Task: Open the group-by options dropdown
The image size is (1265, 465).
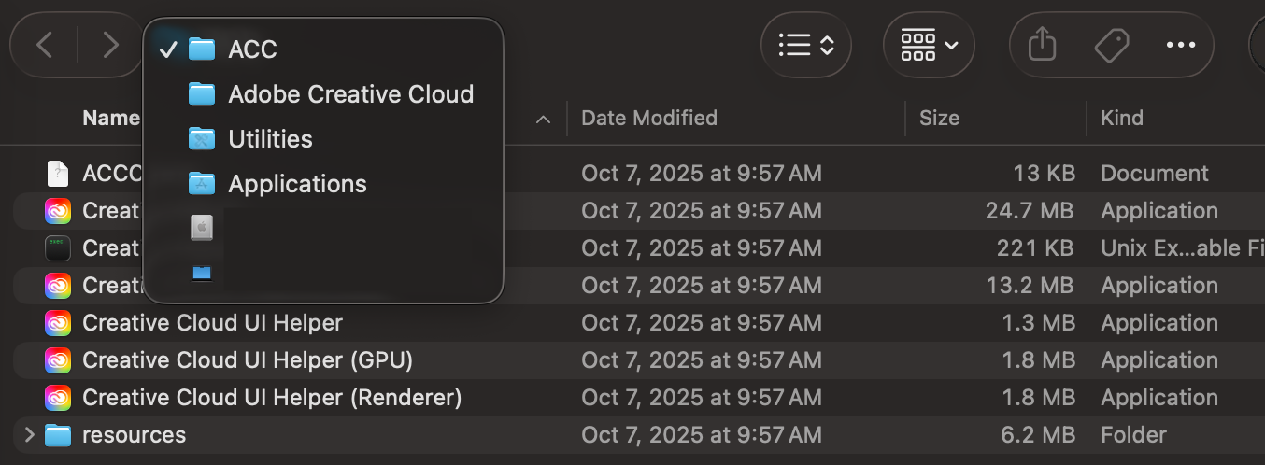Action: (x=929, y=45)
